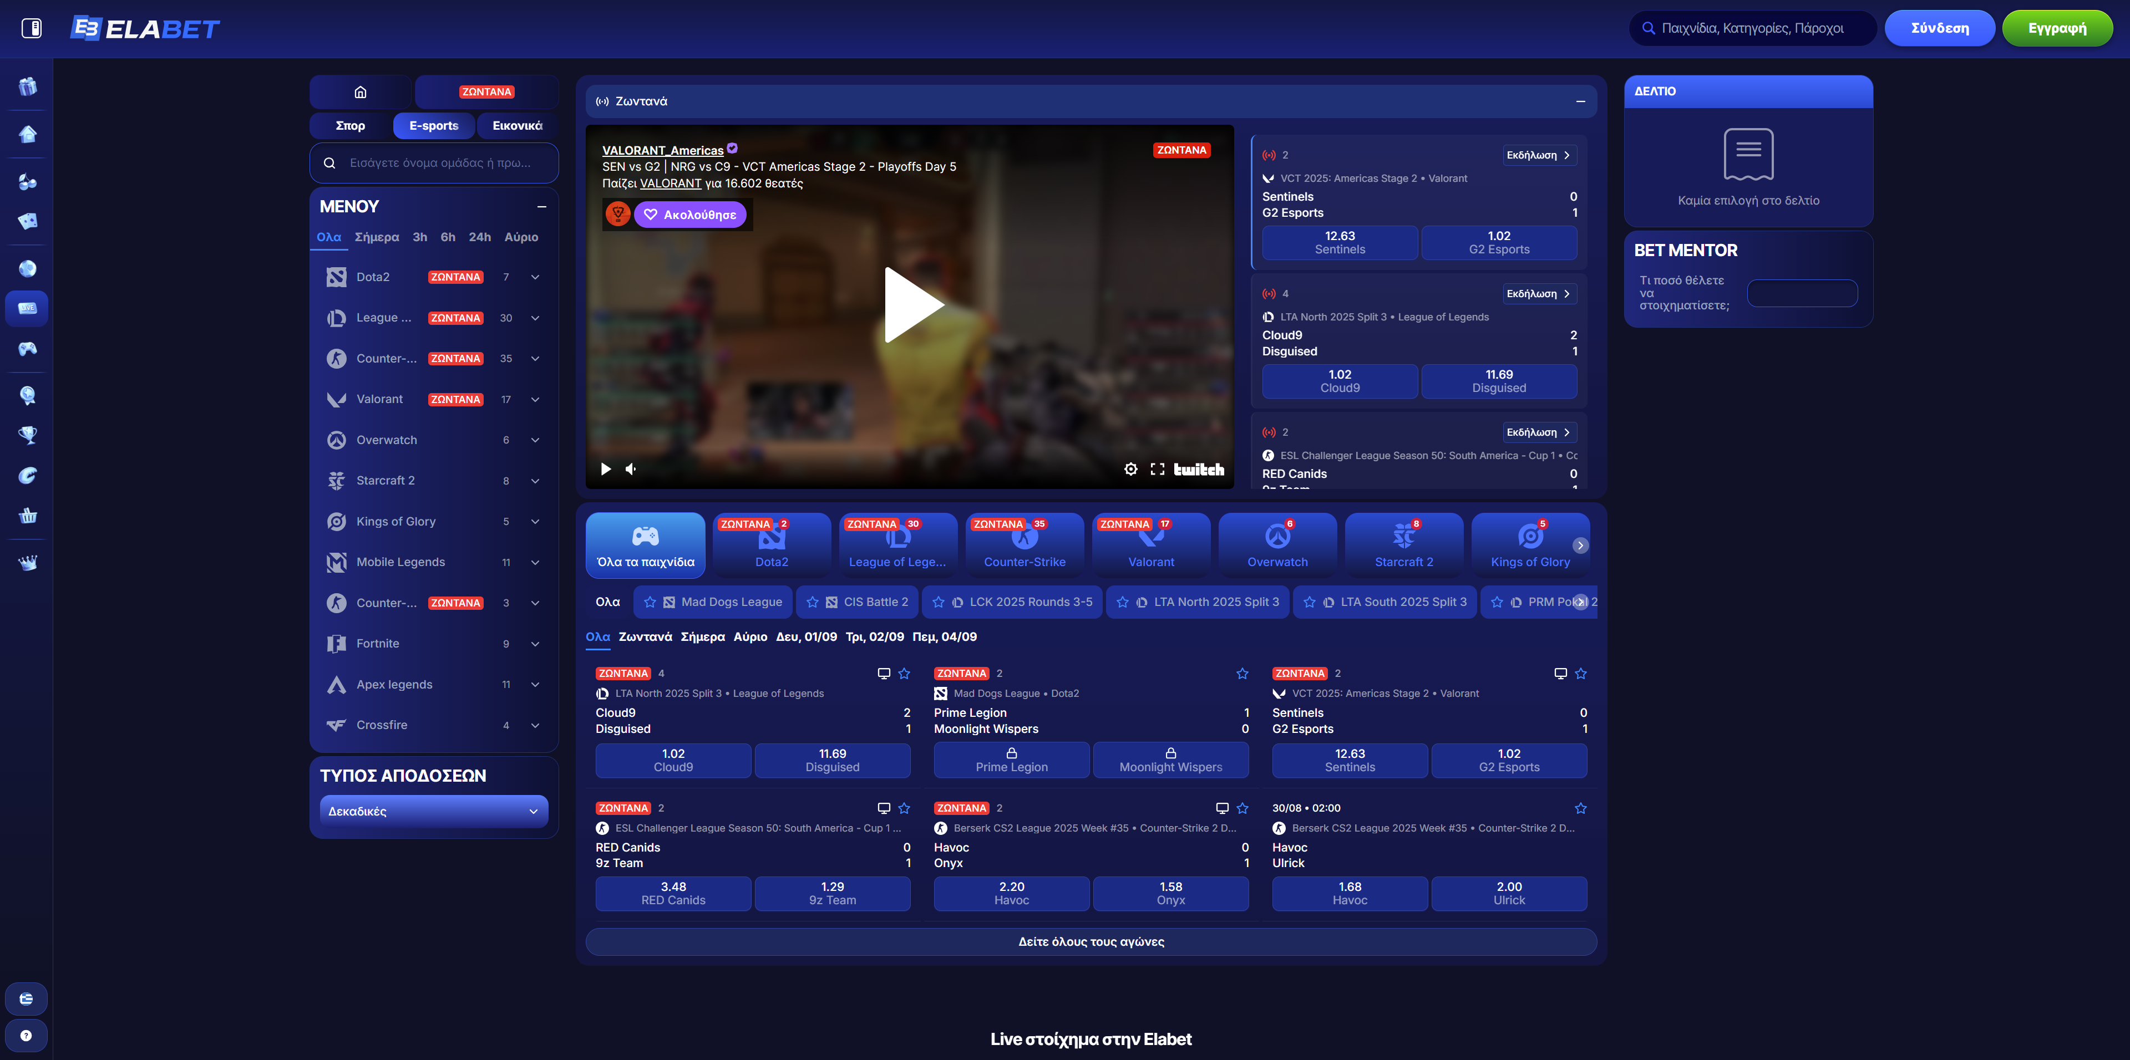2130x1060 pixels.
Task: Star the Mad Dogs League filter
Action: pos(650,602)
